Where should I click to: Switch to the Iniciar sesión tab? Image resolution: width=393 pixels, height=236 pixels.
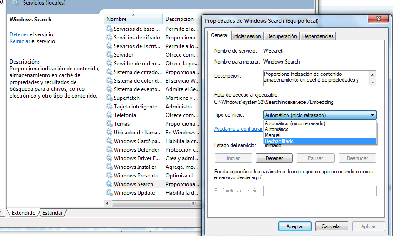click(247, 36)
